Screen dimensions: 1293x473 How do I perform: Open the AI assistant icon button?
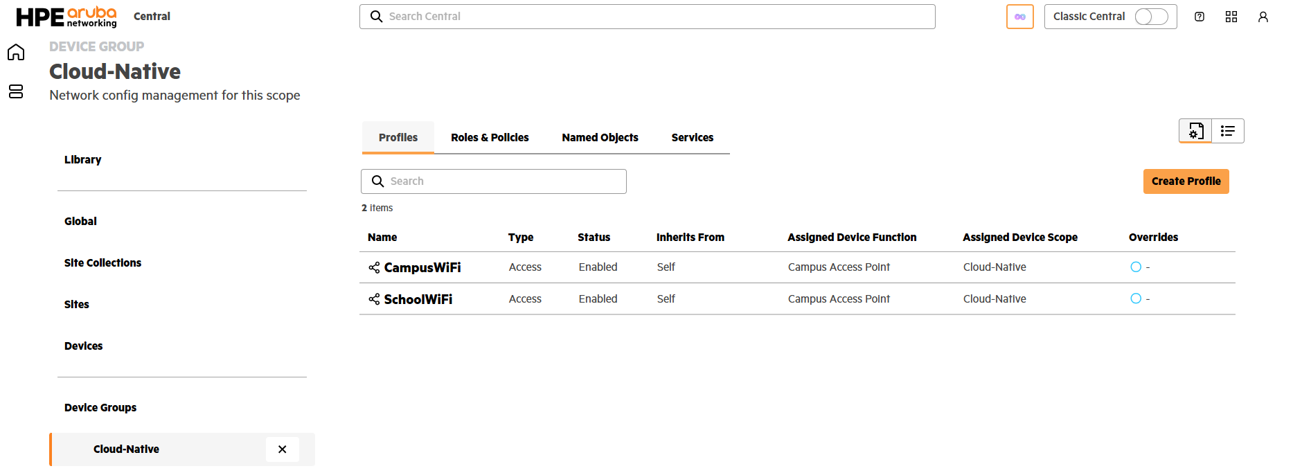click(x=1019, y=17)
